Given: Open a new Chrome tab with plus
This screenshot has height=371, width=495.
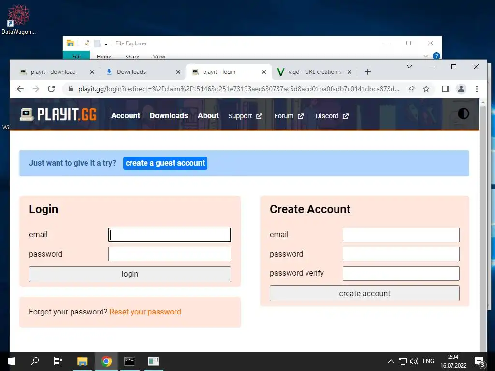Looking at the screenshot, I should [x=367, y=72].
